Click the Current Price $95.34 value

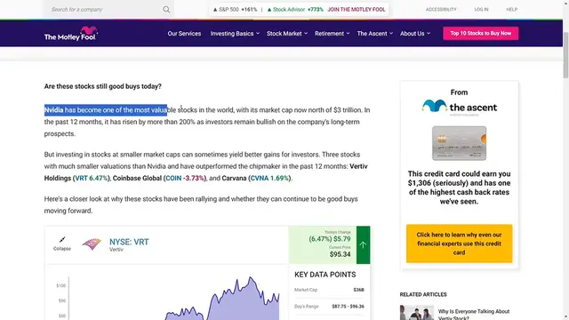(x=340, y=254)
